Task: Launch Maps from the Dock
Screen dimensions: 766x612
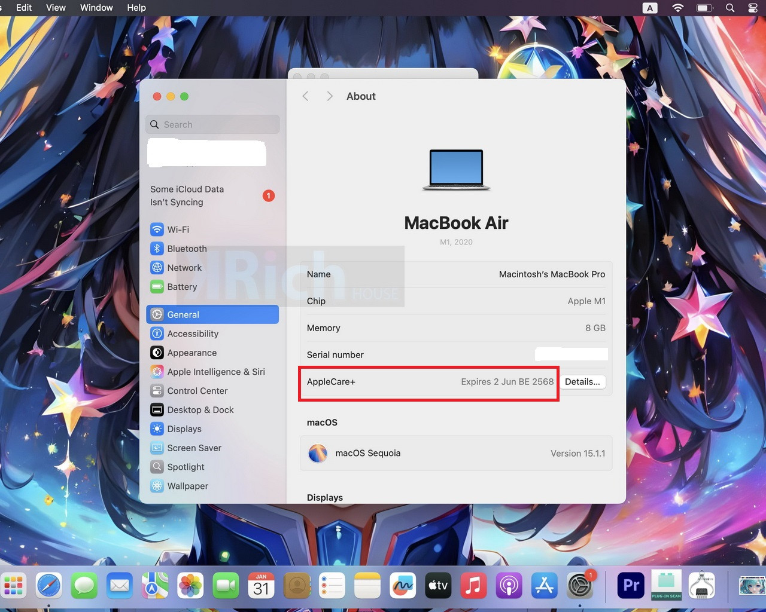Action: 155,586
